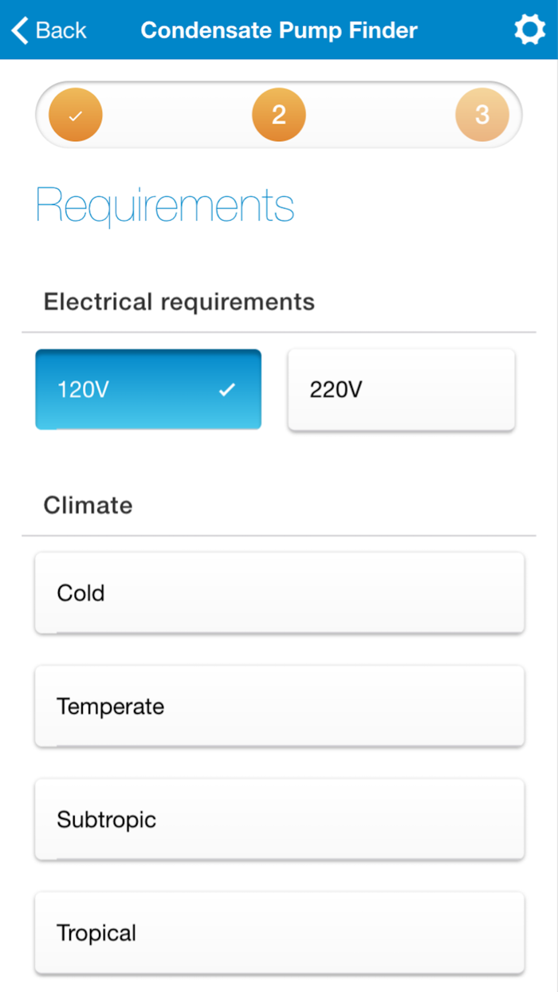Select step 3 in the progress bar
This screenshot has width=558, height=992.
point(482,114)
